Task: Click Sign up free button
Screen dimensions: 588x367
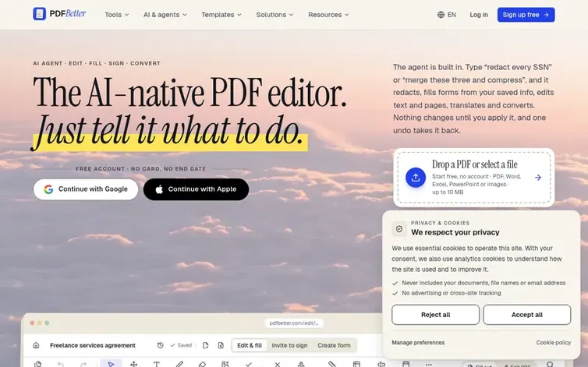Action: 526,15
